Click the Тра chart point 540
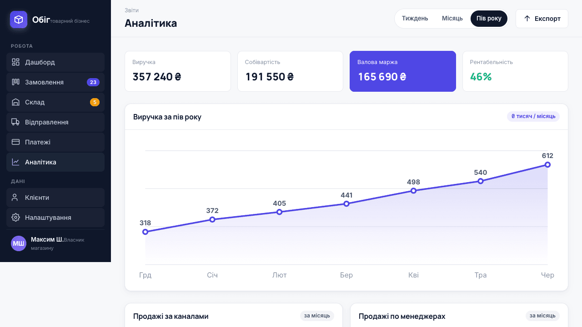Screen dimensions: 582x327 tap(481, 181)
